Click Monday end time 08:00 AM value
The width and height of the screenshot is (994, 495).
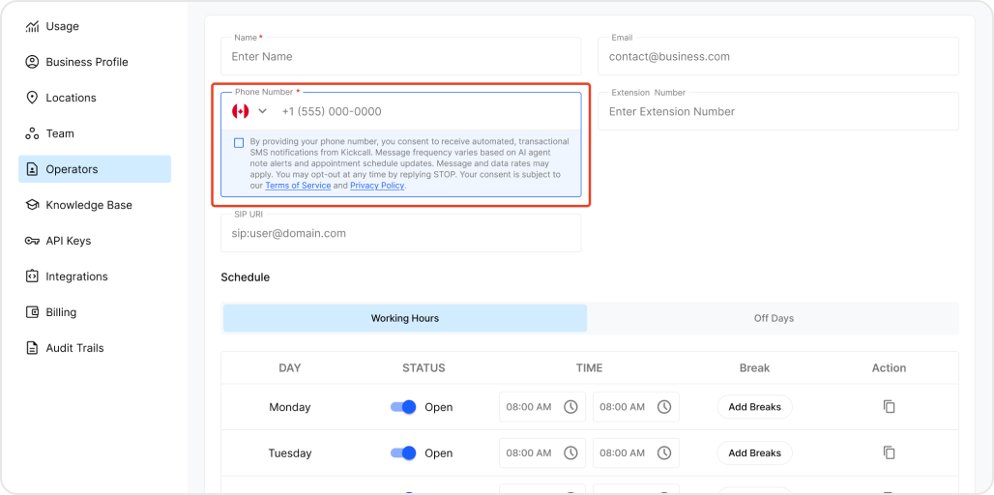click(x=623, y=407)
